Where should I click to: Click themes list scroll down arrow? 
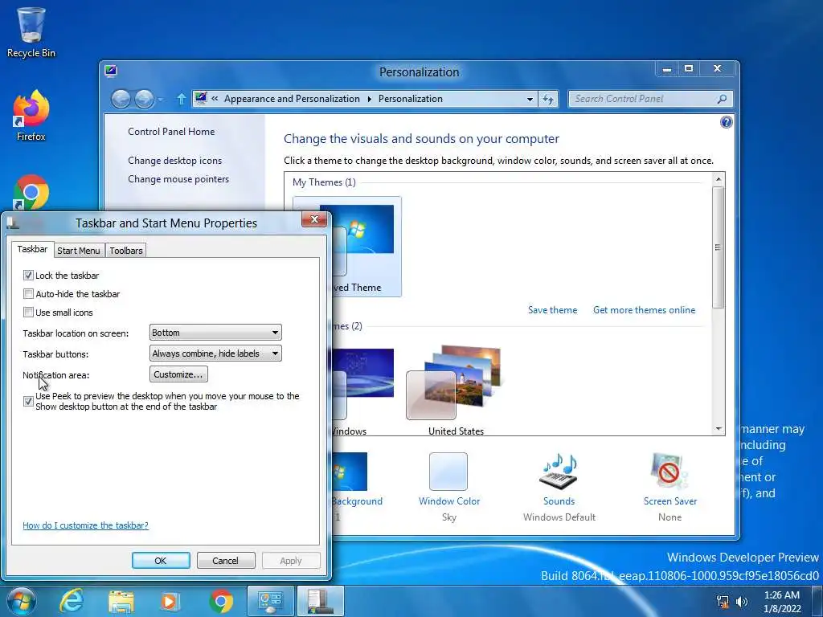coord(718,429)
